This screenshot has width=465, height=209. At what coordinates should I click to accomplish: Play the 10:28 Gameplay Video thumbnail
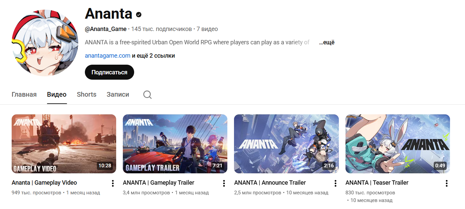tap(64, 144)
